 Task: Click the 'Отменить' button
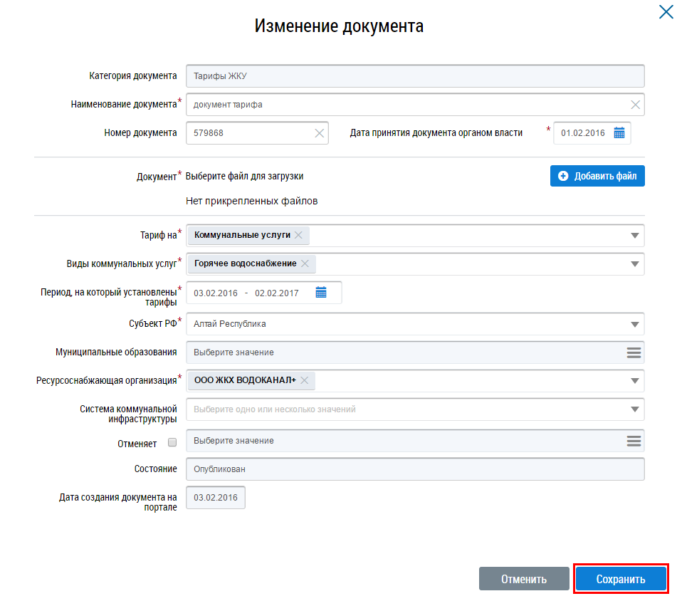coord(524,579)
